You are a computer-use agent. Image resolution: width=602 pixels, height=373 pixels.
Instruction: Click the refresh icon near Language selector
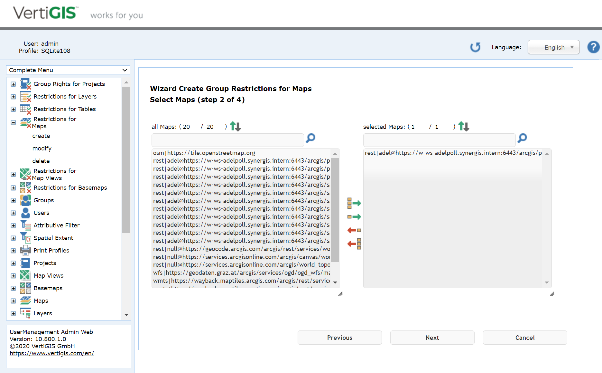(x=476, y=47)
